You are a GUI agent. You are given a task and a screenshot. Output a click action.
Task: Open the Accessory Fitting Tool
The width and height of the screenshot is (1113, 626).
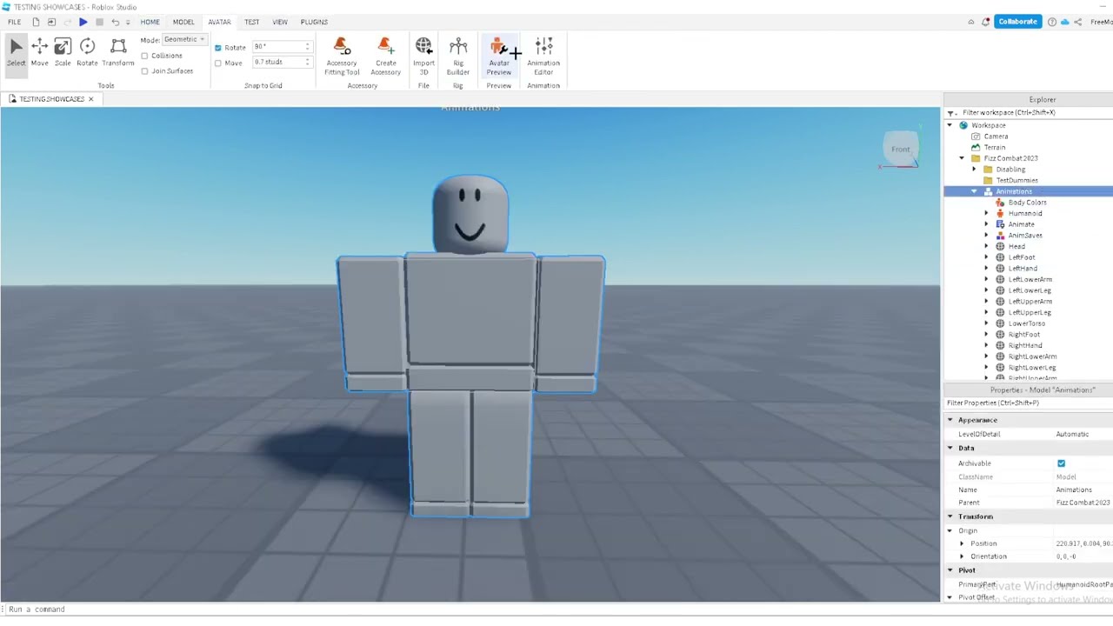(342, 57)
